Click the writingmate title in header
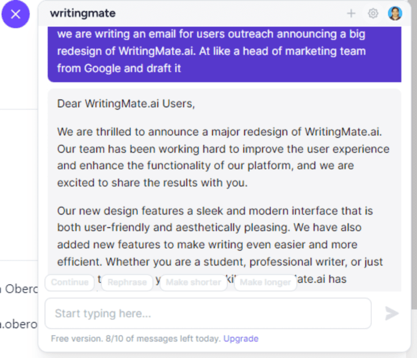417x358 pixels. 83,13
